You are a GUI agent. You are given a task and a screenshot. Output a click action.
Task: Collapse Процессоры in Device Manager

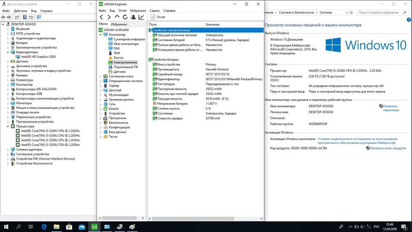(x=8, y=127)
